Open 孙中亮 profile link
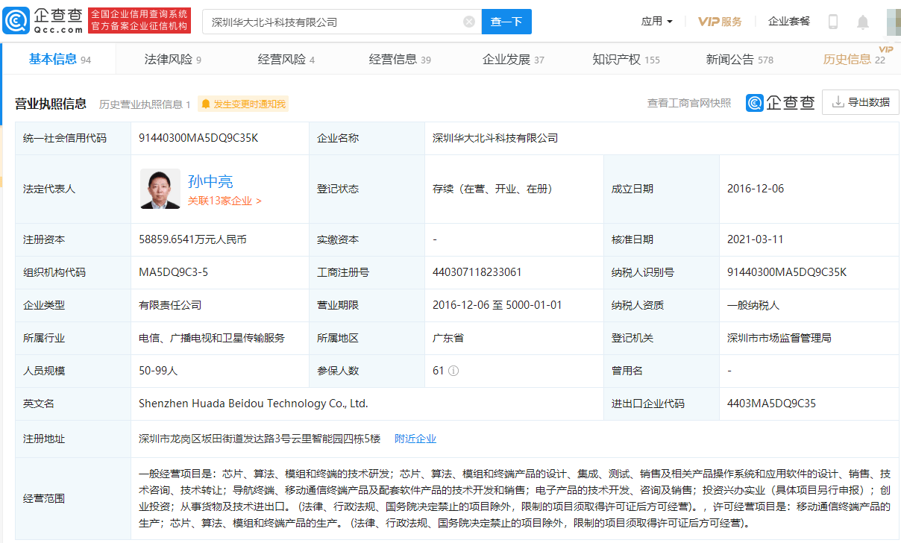The height and width of the screenshot is (543, 901). [210, 181]
